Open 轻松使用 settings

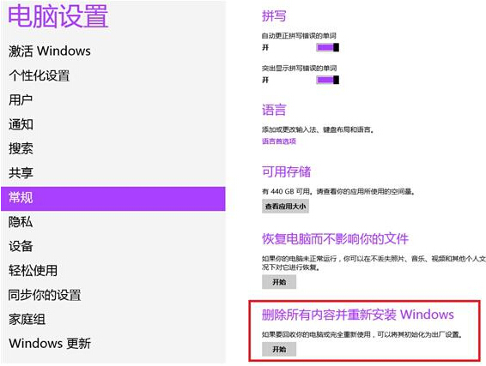point(33,270)
